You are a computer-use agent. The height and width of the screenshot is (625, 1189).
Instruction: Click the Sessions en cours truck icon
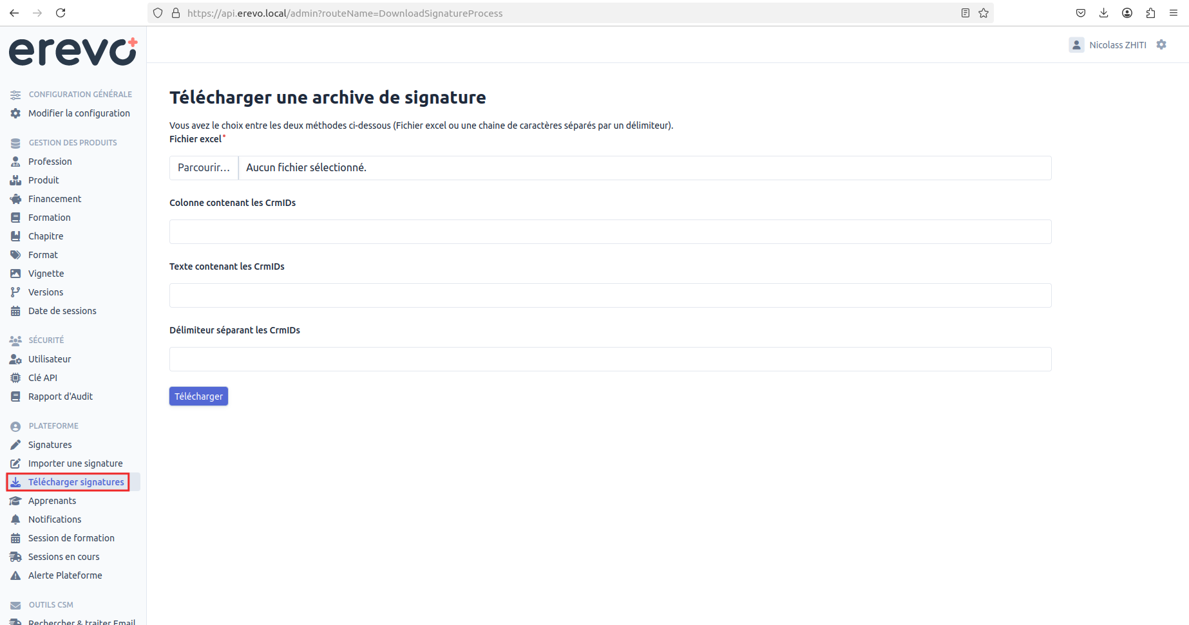[15, 557]
